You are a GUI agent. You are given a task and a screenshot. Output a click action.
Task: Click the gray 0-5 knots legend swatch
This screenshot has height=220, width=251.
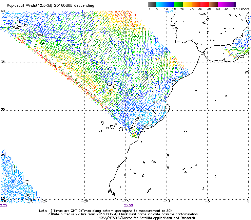coord(152,4)
